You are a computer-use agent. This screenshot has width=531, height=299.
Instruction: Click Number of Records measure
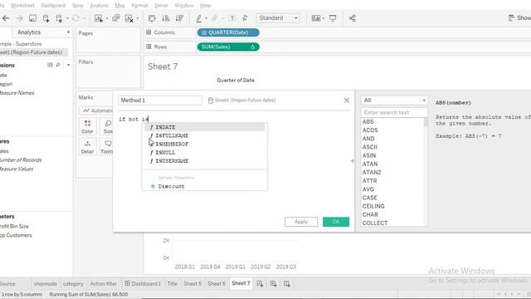click(x=20, y=160)
